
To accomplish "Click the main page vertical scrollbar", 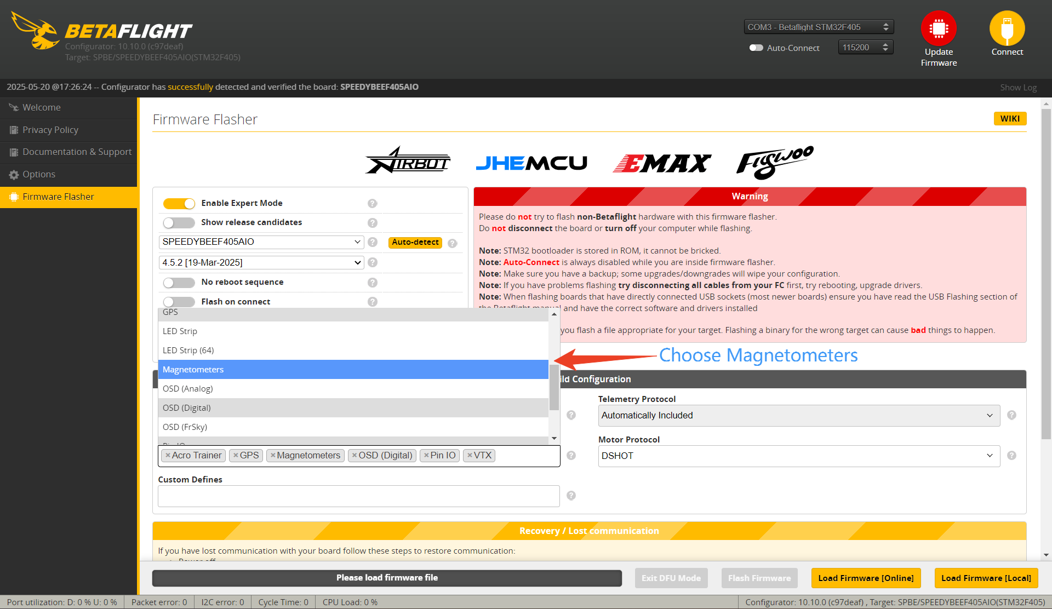I will [x=1047, y=274].
